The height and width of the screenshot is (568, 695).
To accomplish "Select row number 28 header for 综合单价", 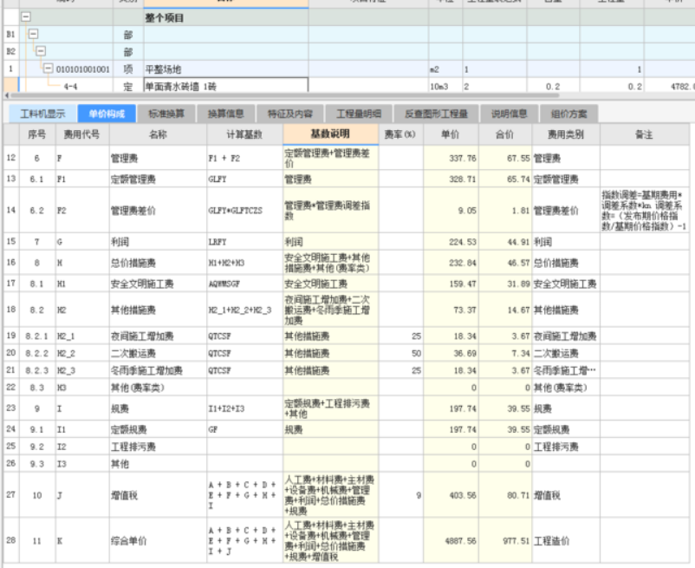I will coord(11,540).
